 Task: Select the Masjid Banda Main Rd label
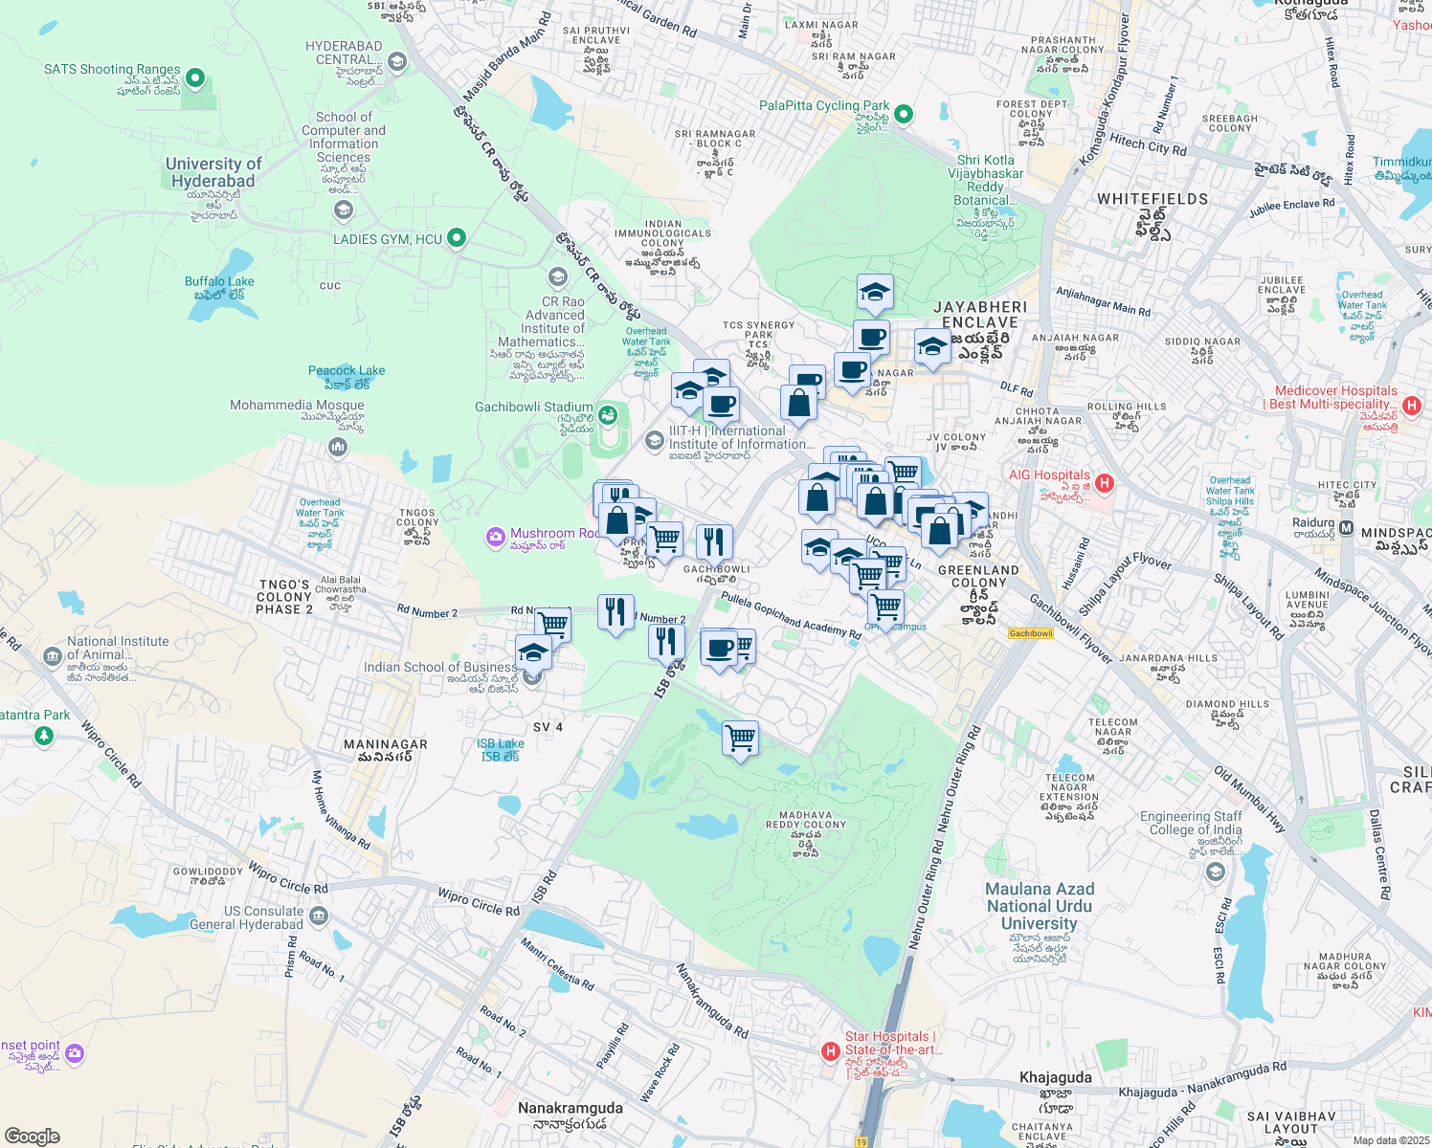(507, 56)
